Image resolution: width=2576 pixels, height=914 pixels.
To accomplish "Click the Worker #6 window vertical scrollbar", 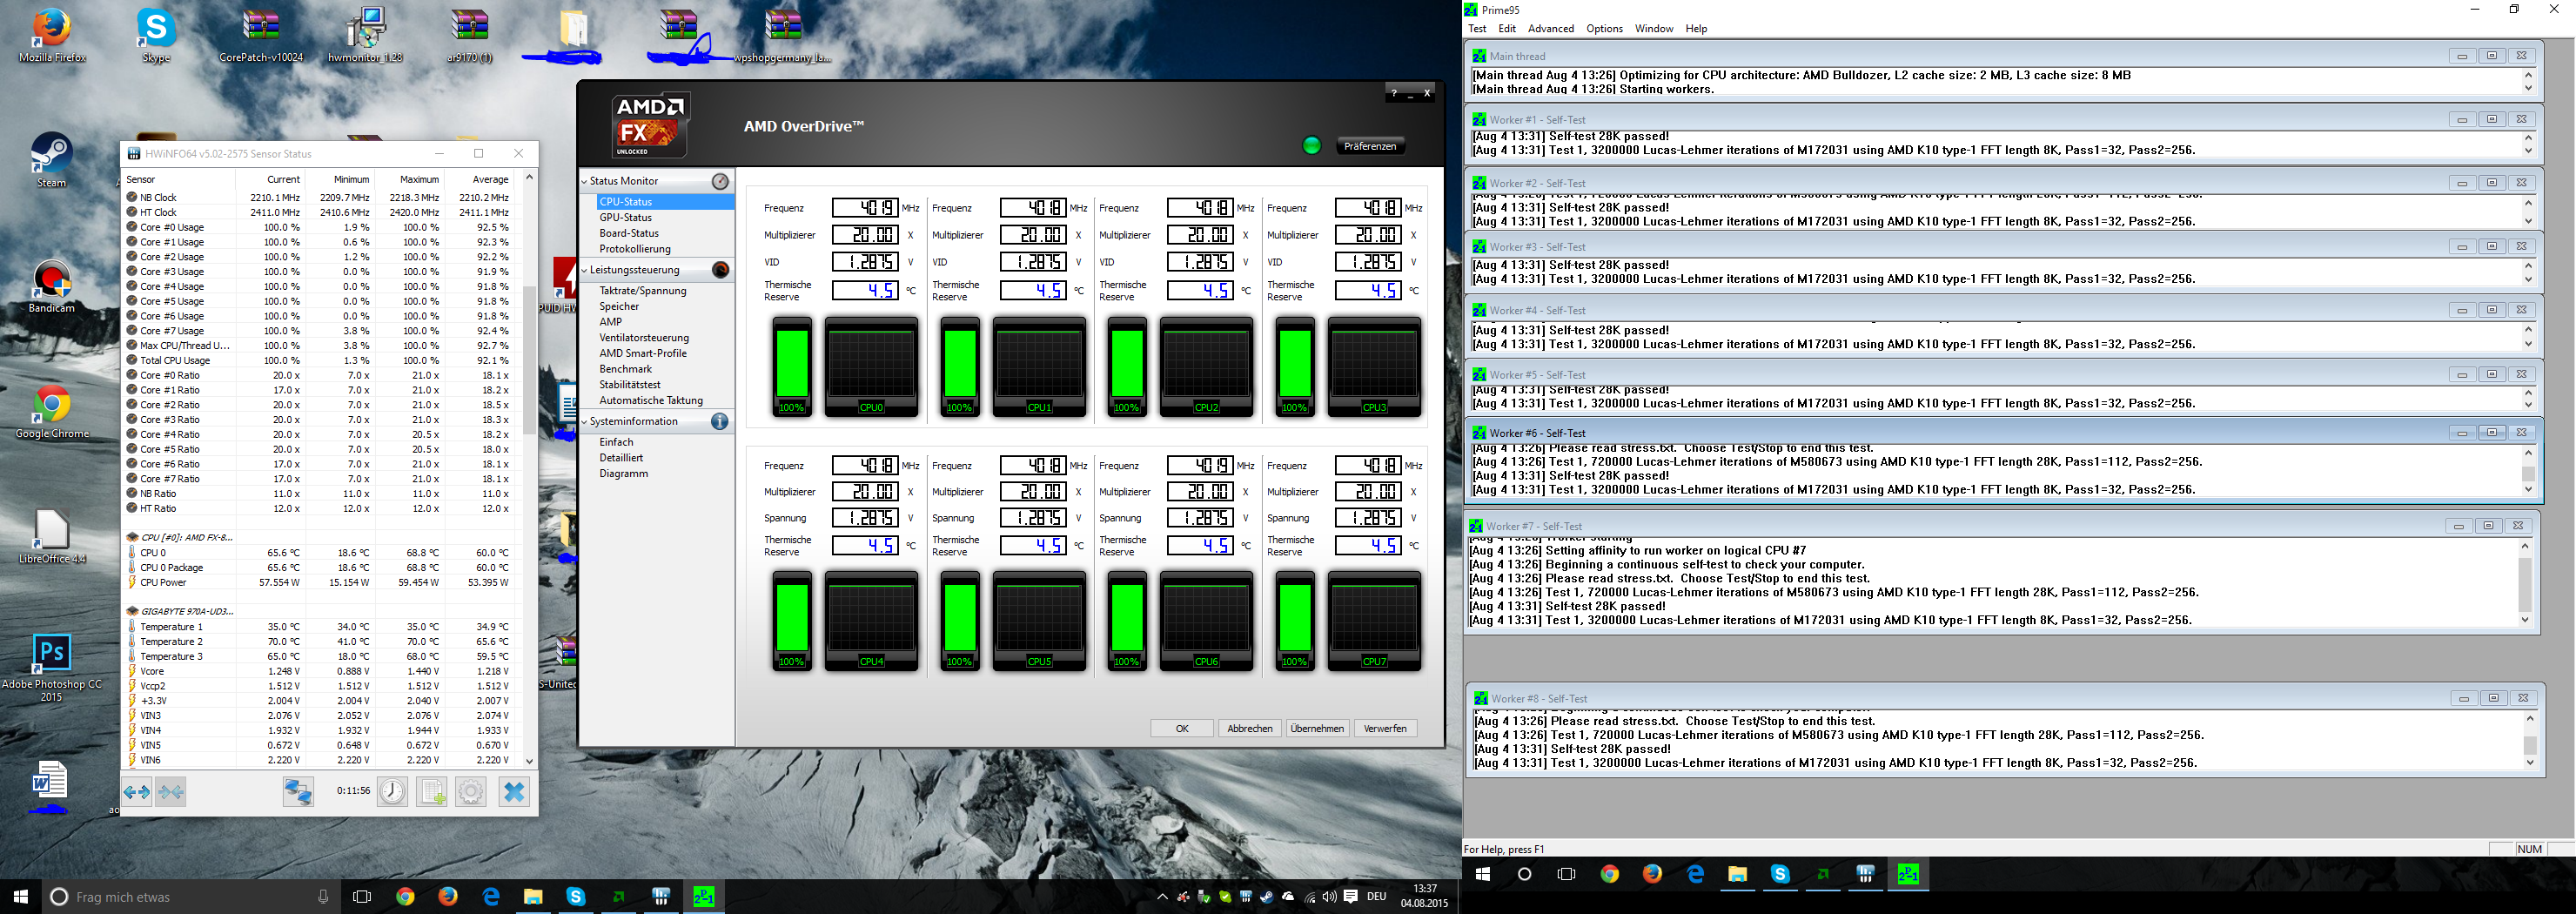I will [2528, 470].
